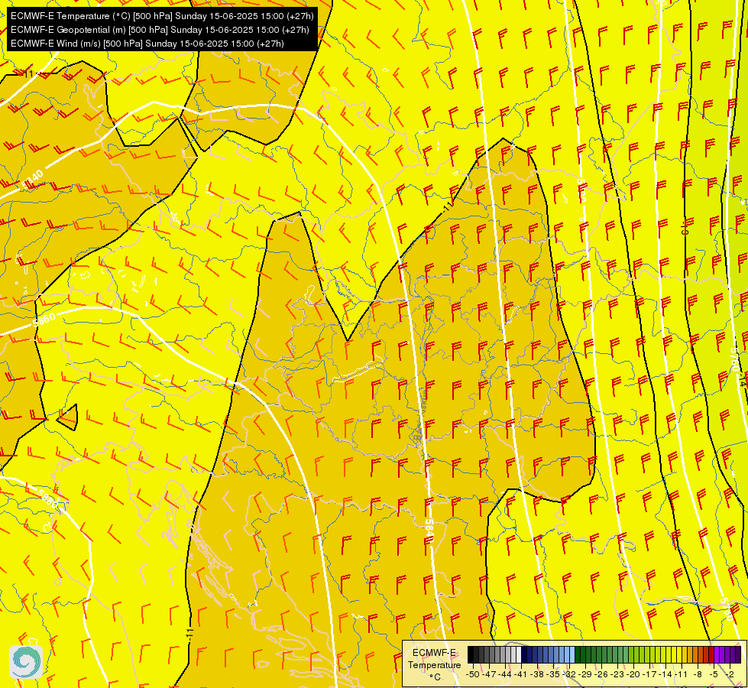Click the -44 legend scale label
Image resolution: width=748 pixels, height=688 pixels.
coord(505,674)
